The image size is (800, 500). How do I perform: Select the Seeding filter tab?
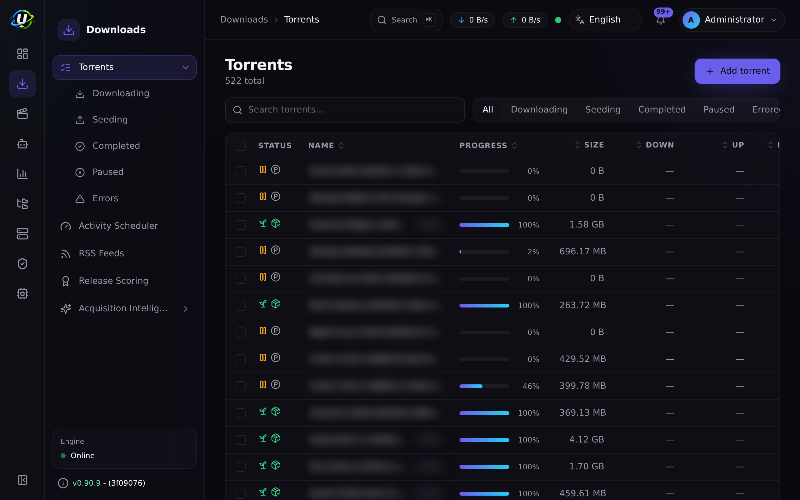click(x=602, y=110)
